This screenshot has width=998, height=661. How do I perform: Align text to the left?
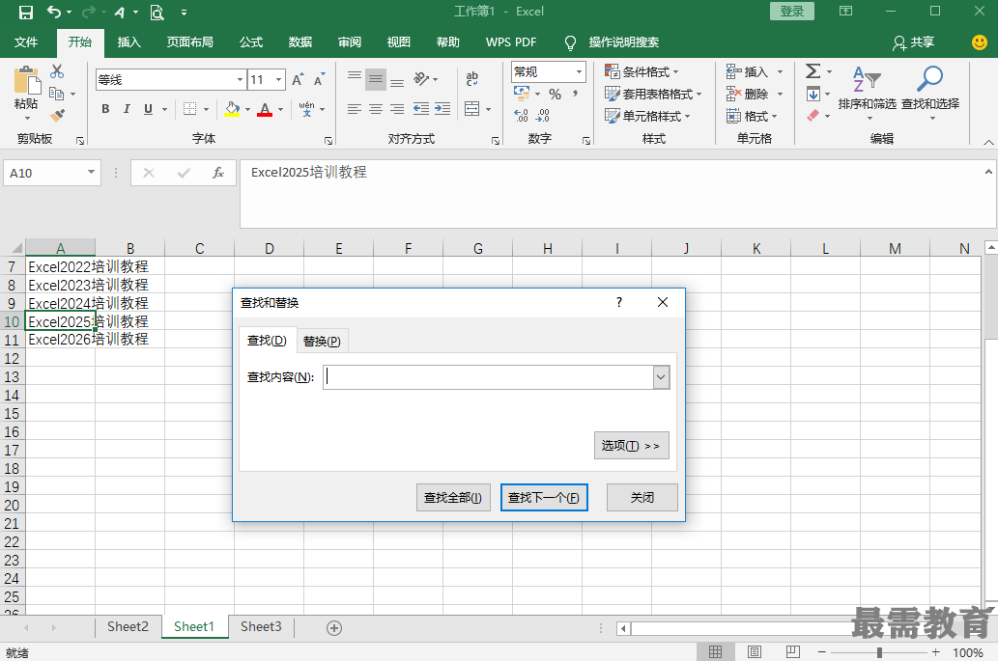[x=355, y=109]
